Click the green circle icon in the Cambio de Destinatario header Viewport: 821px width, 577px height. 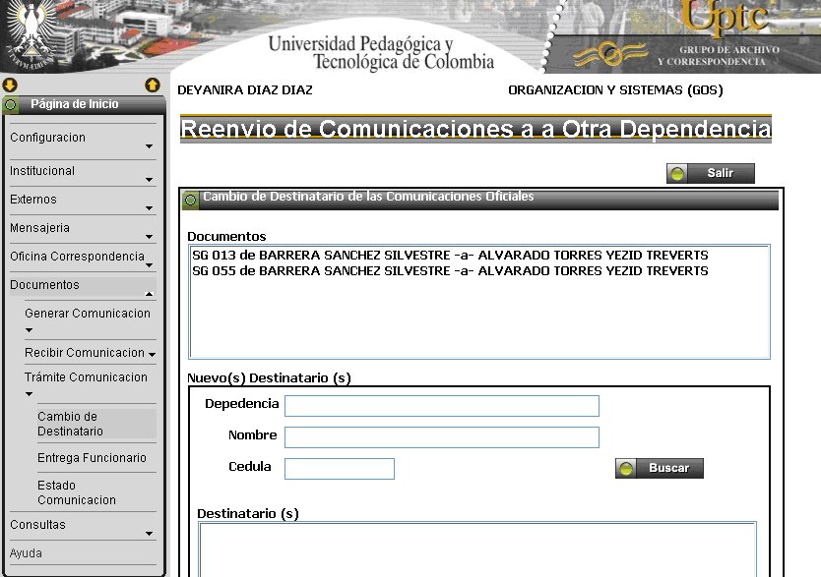(191, 200)
